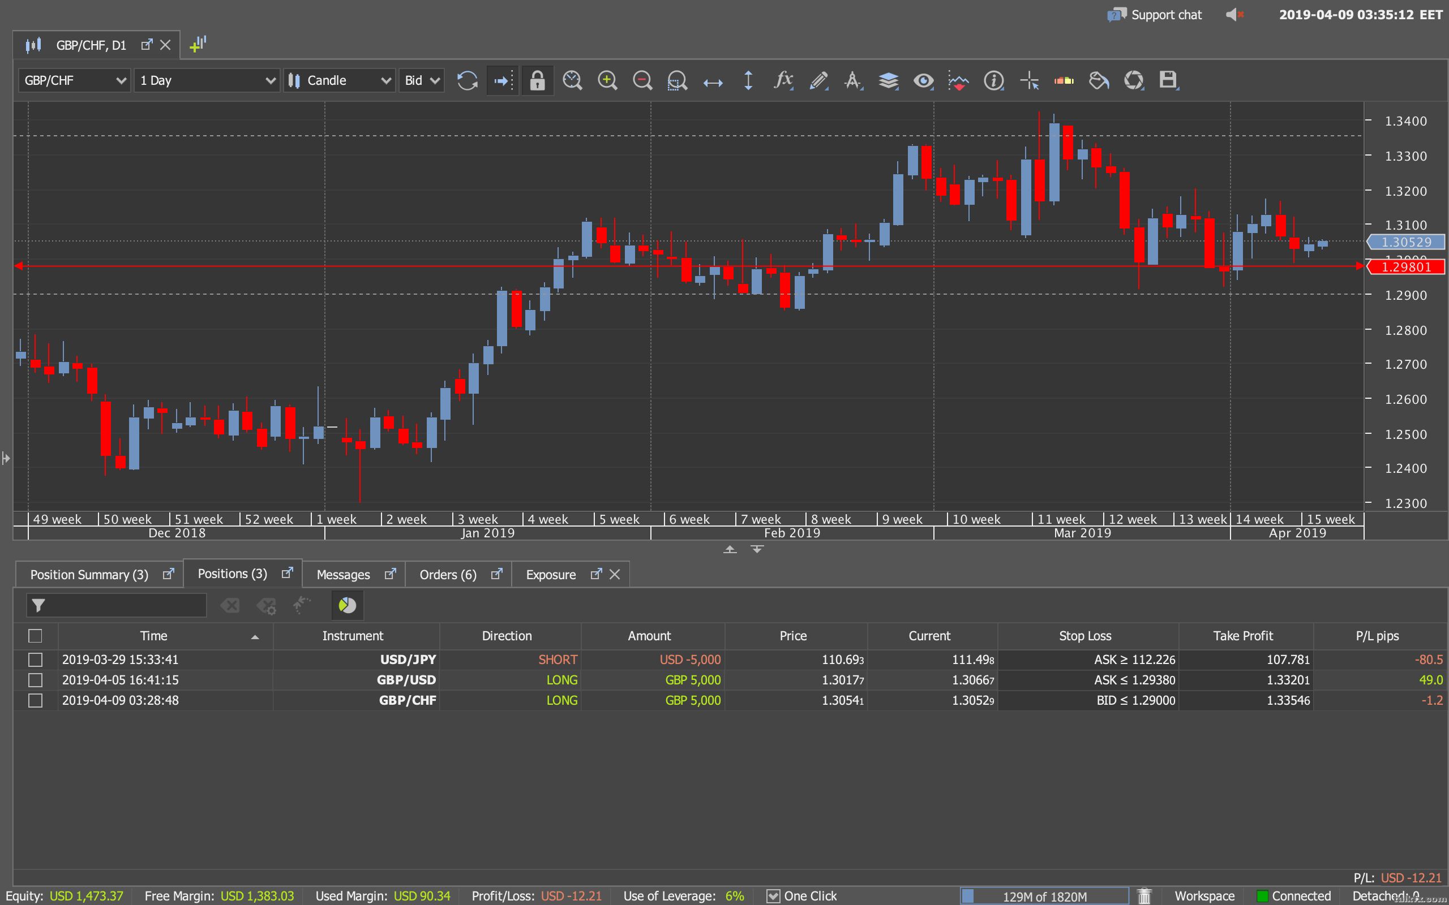The image size is (1449, 905).
Task: Click the zoom in magnifier icon
Action: click(x=607, y=80)
